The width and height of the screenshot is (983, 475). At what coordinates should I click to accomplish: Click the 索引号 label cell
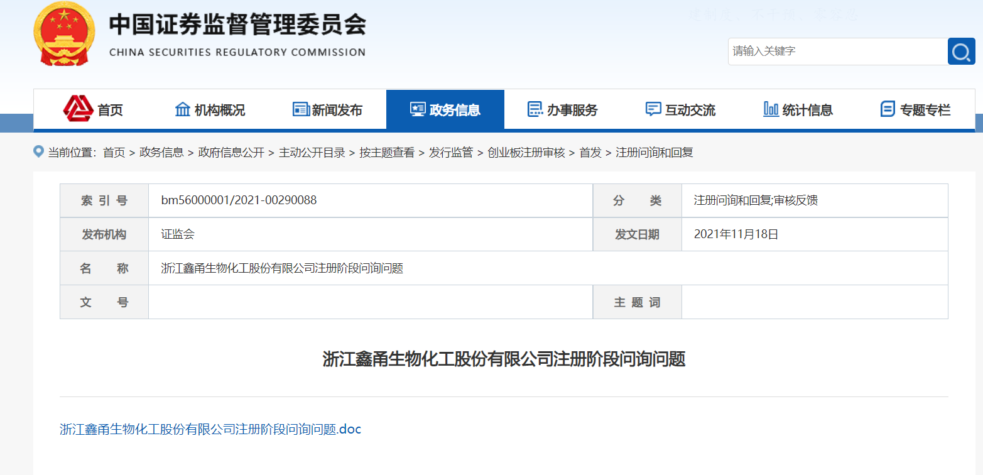104,200
